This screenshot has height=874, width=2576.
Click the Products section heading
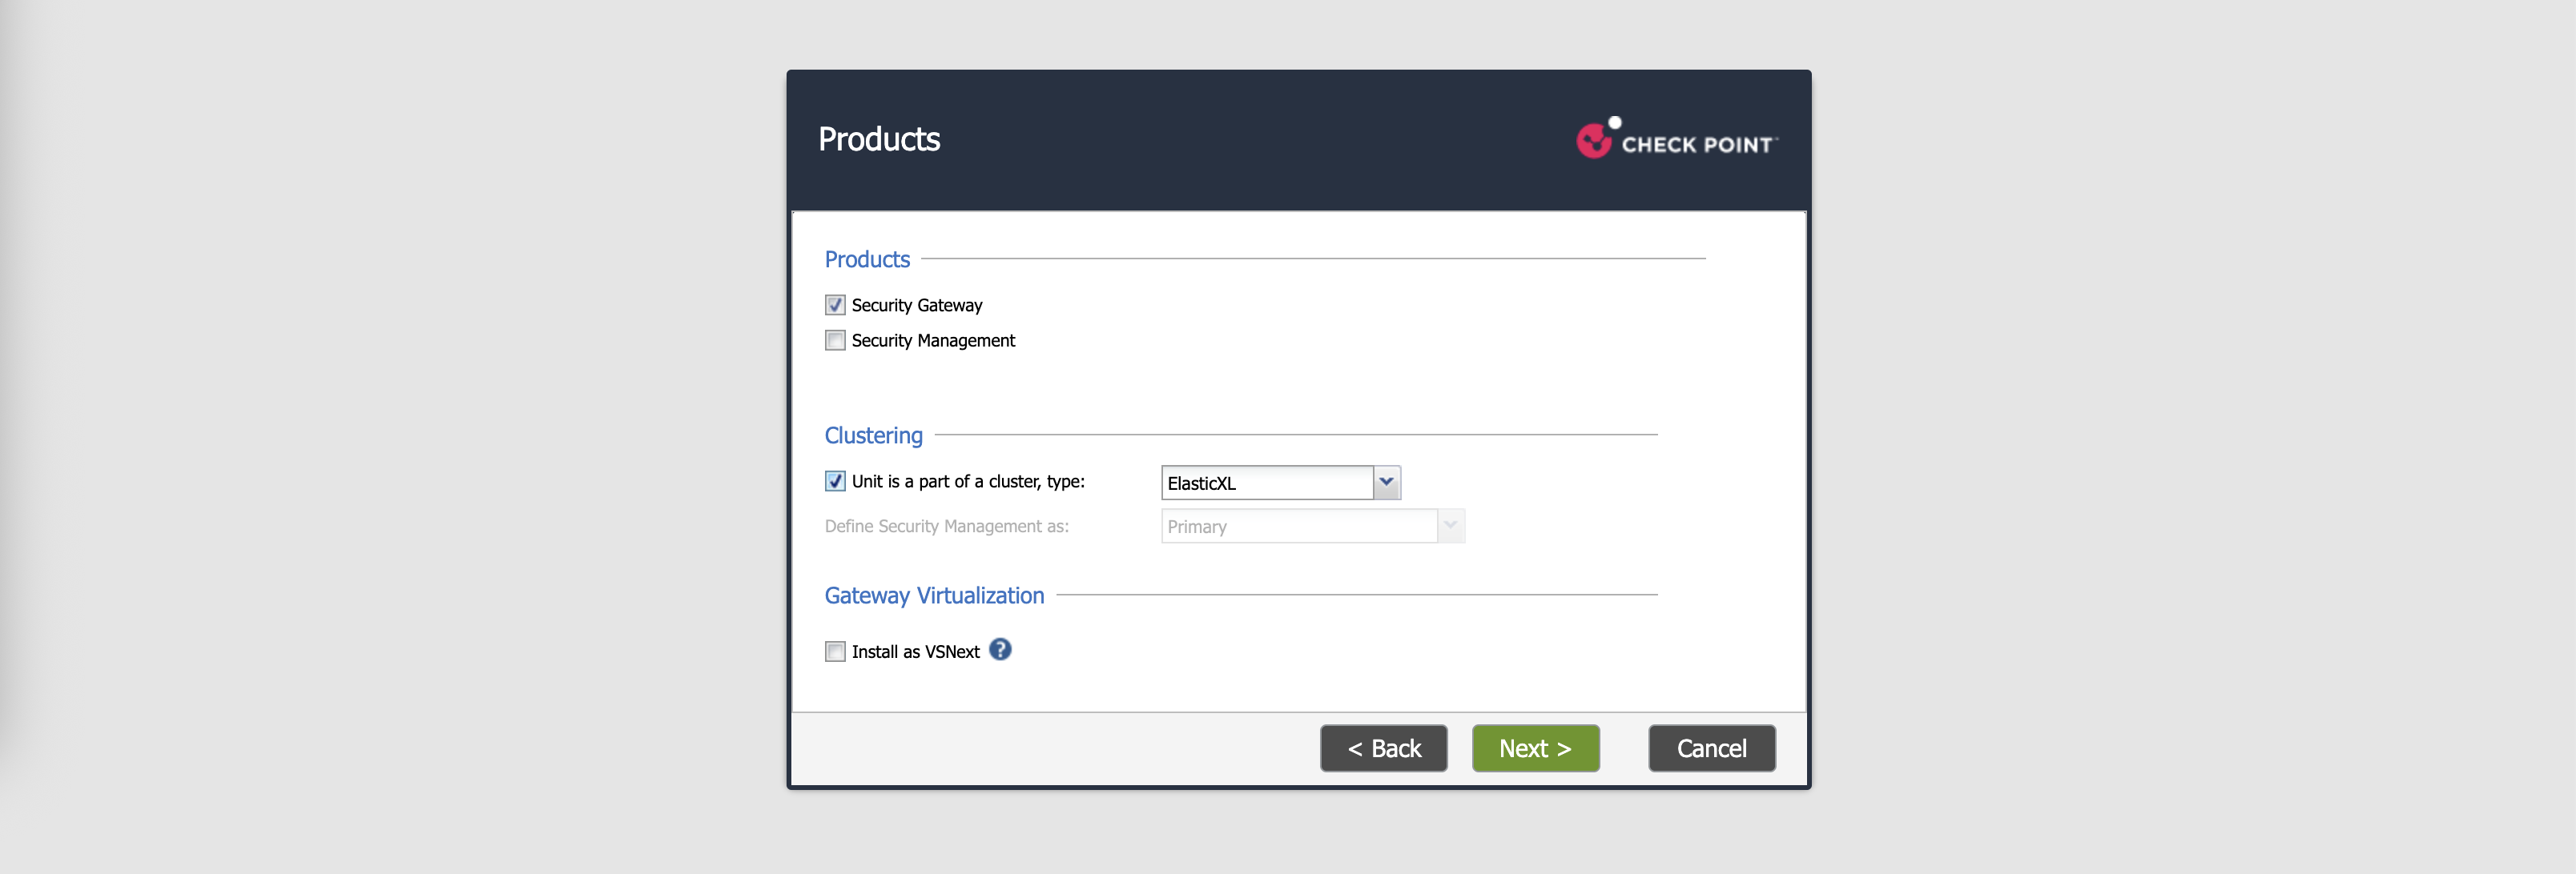(x=867, y=259)
